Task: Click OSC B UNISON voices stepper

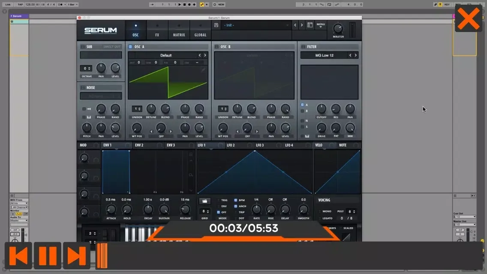Action: coord(223,109)
